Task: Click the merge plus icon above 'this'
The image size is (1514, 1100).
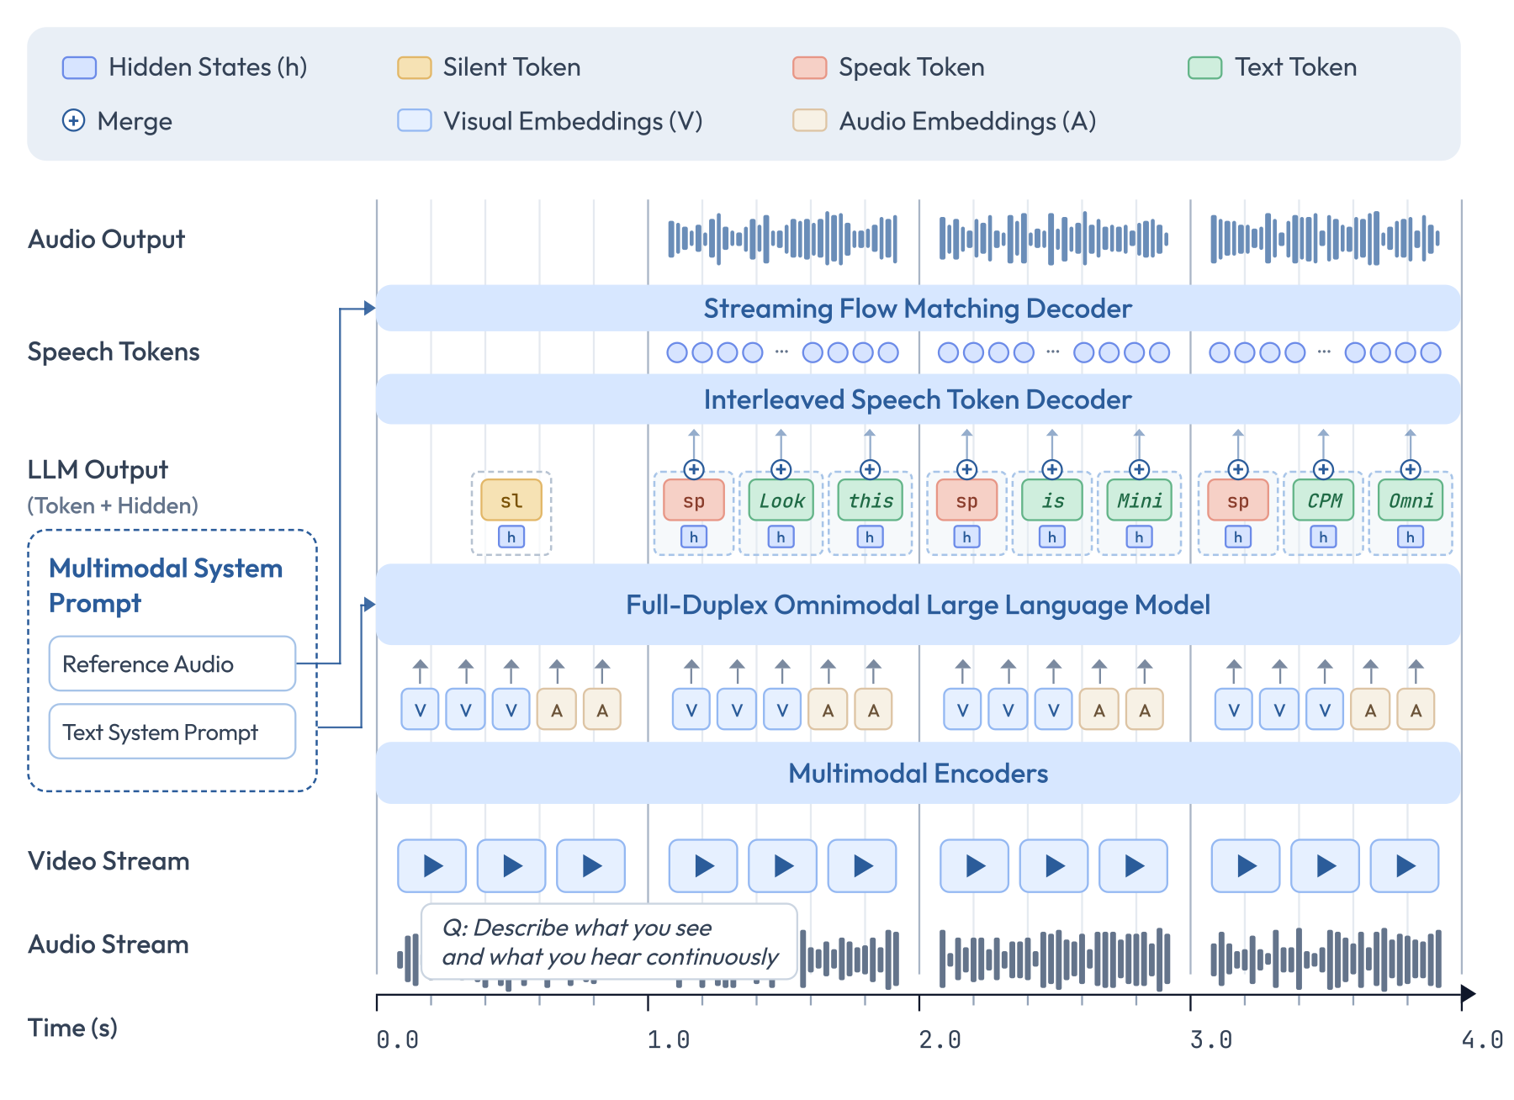Action: tap(871, 469)
